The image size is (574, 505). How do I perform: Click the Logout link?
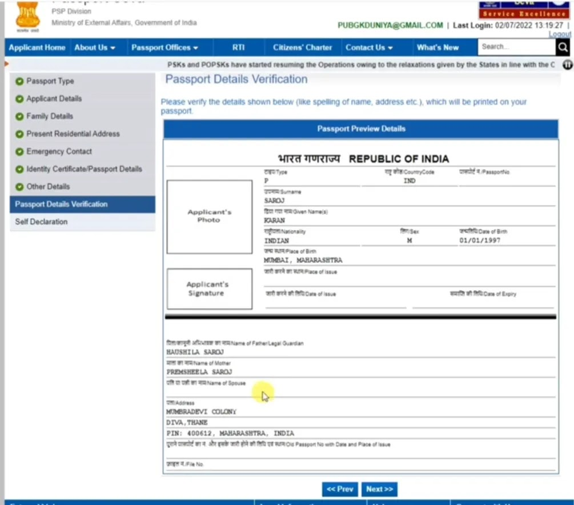(x=560, y=34)
